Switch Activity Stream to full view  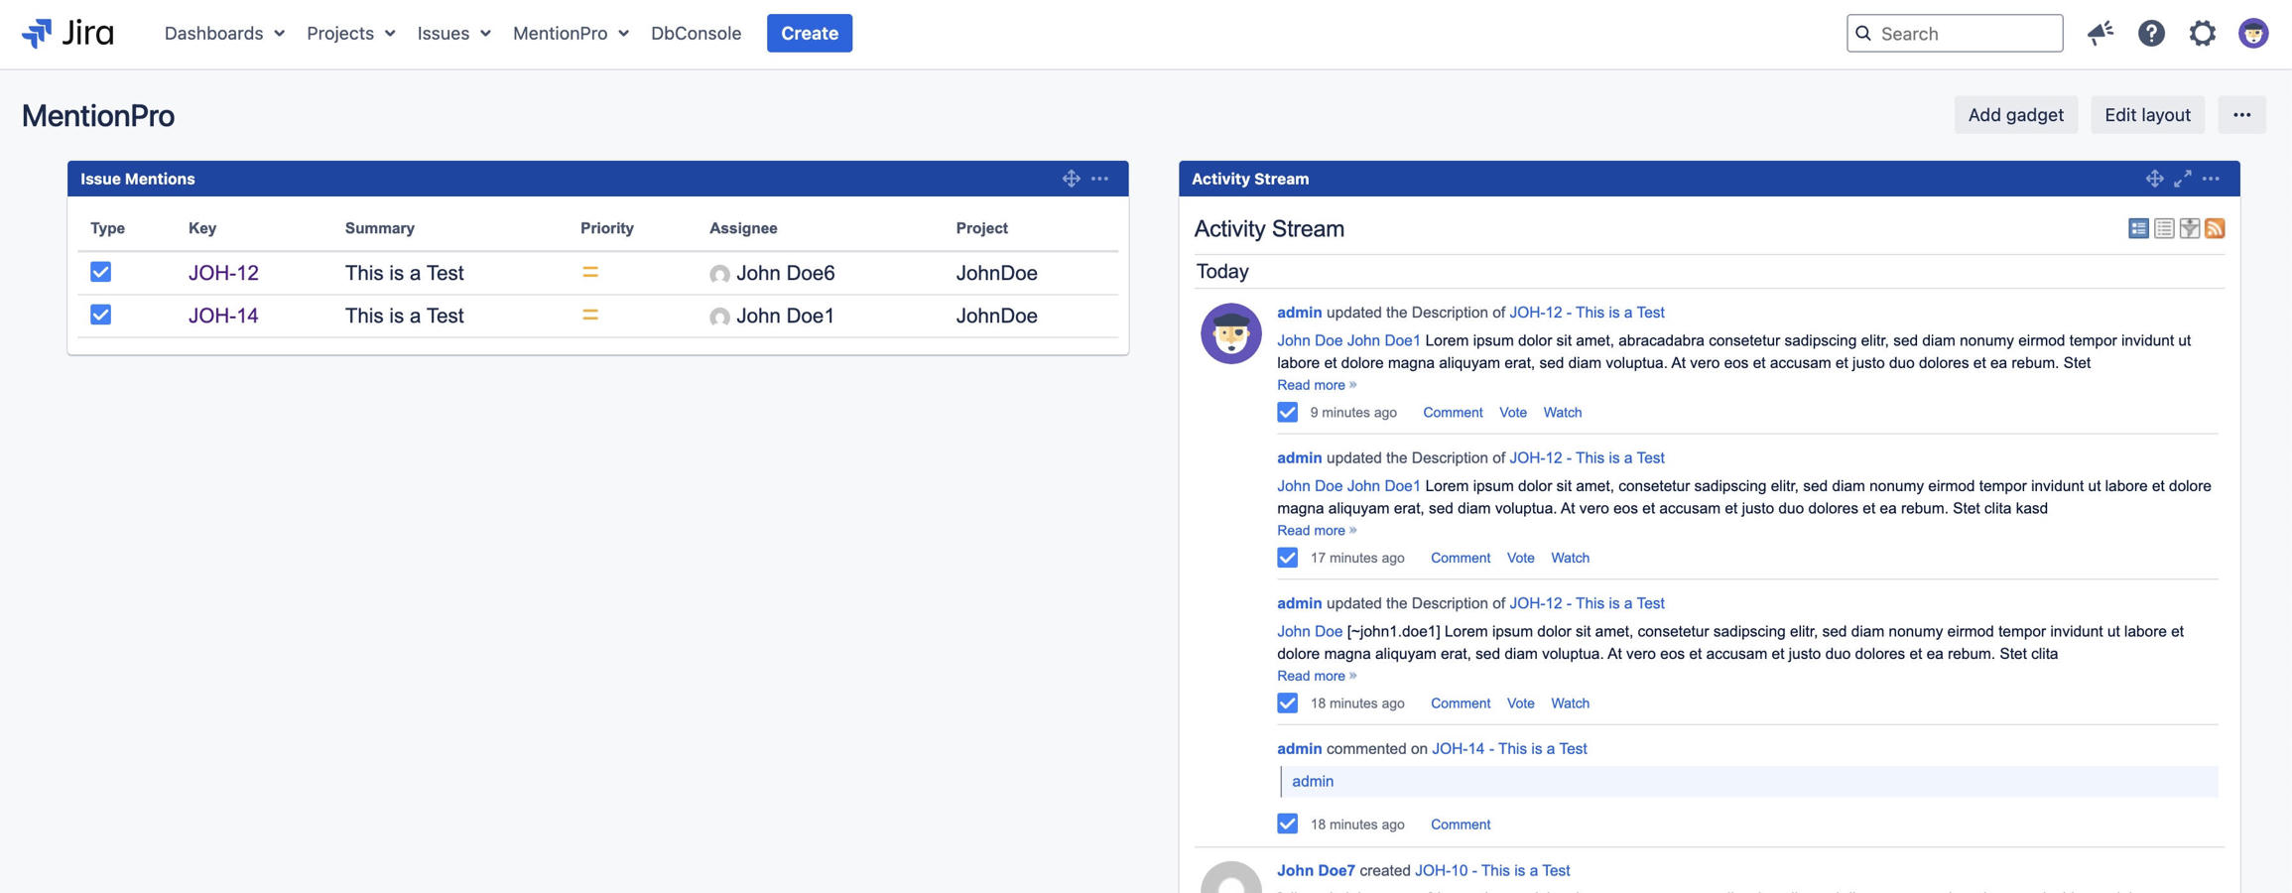(x=2138, y=228)
